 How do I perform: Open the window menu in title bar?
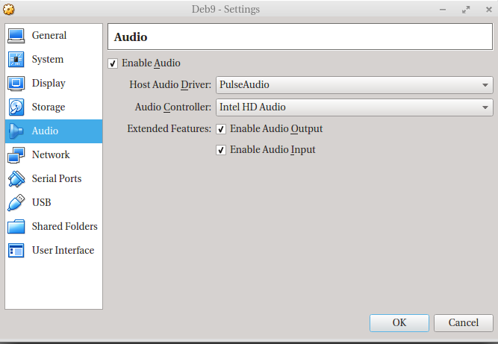(9, 9)
